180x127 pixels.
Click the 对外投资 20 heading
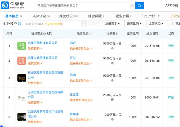click(x=12, y=24)
